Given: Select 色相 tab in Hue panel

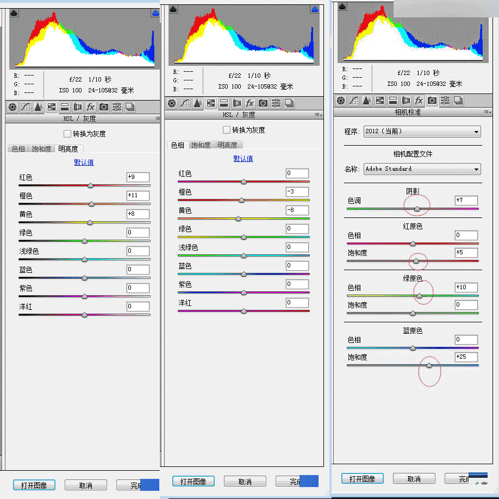Looking at the screenshot, I should pos(178,145).
